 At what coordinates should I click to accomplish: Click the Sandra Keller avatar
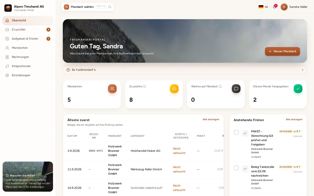[x=284, y=7]
